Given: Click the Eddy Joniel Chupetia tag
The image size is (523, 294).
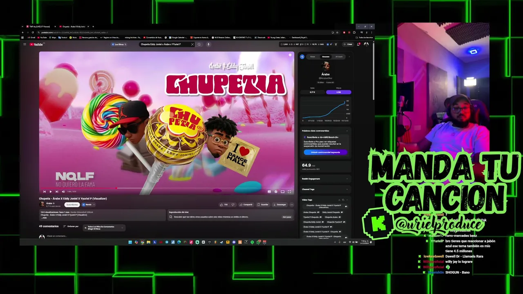Looking at the screenshot, I should [333, 212].
